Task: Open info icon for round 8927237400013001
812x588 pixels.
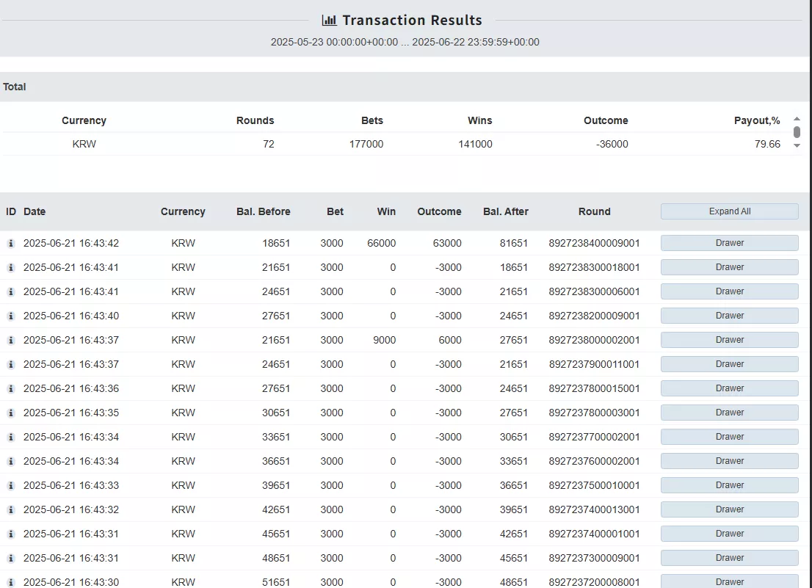Action: point(11,510)
